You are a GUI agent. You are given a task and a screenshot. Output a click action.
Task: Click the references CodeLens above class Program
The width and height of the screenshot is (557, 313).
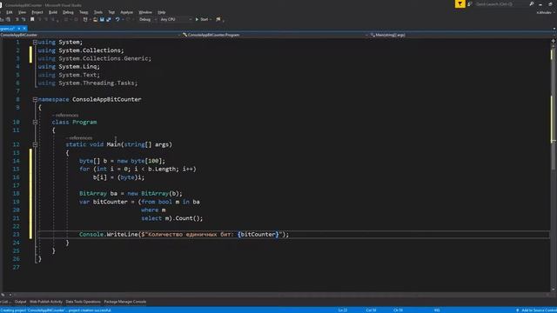[65, 115]
